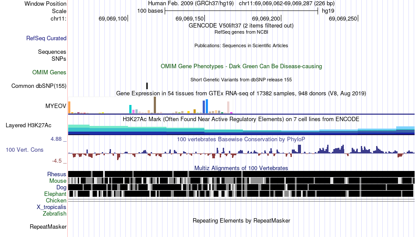Click the pale pink GTEx expression bar
This screenshot has width=415, height=237.
pos(228,107)
